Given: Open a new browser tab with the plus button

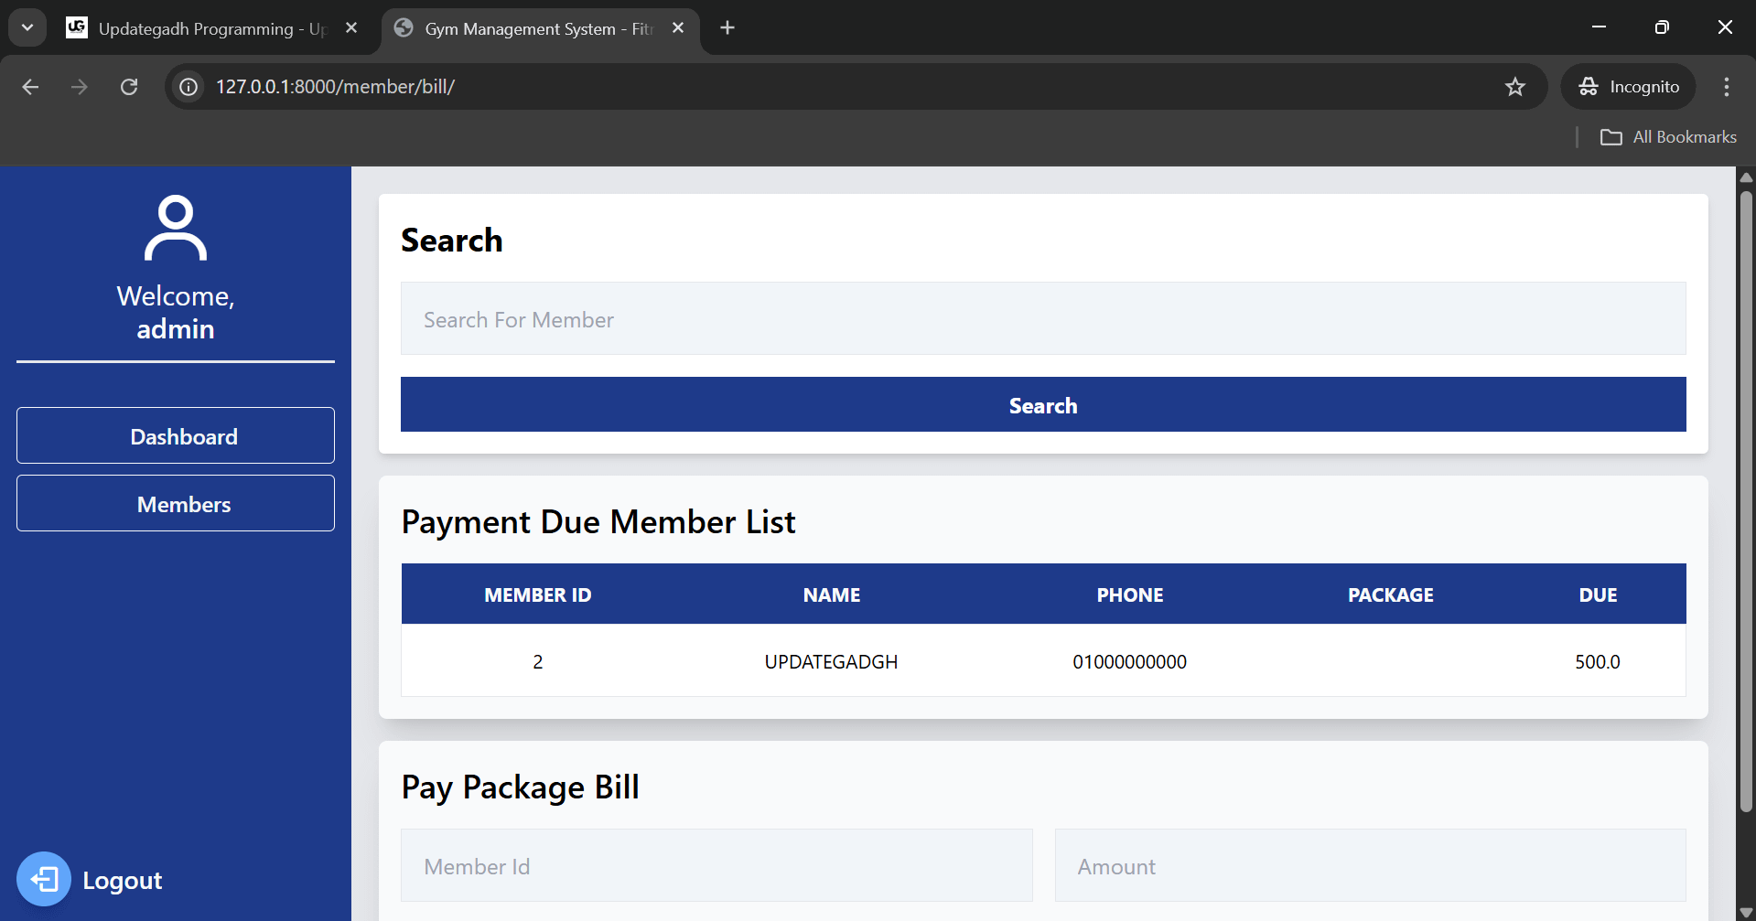Looking at the screenshot, I should coord(727,27).
